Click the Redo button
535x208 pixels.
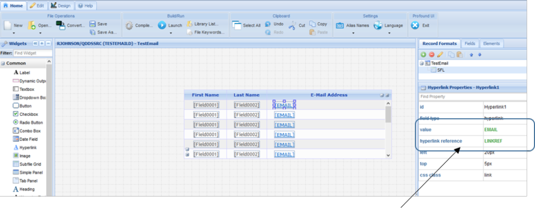274,32
